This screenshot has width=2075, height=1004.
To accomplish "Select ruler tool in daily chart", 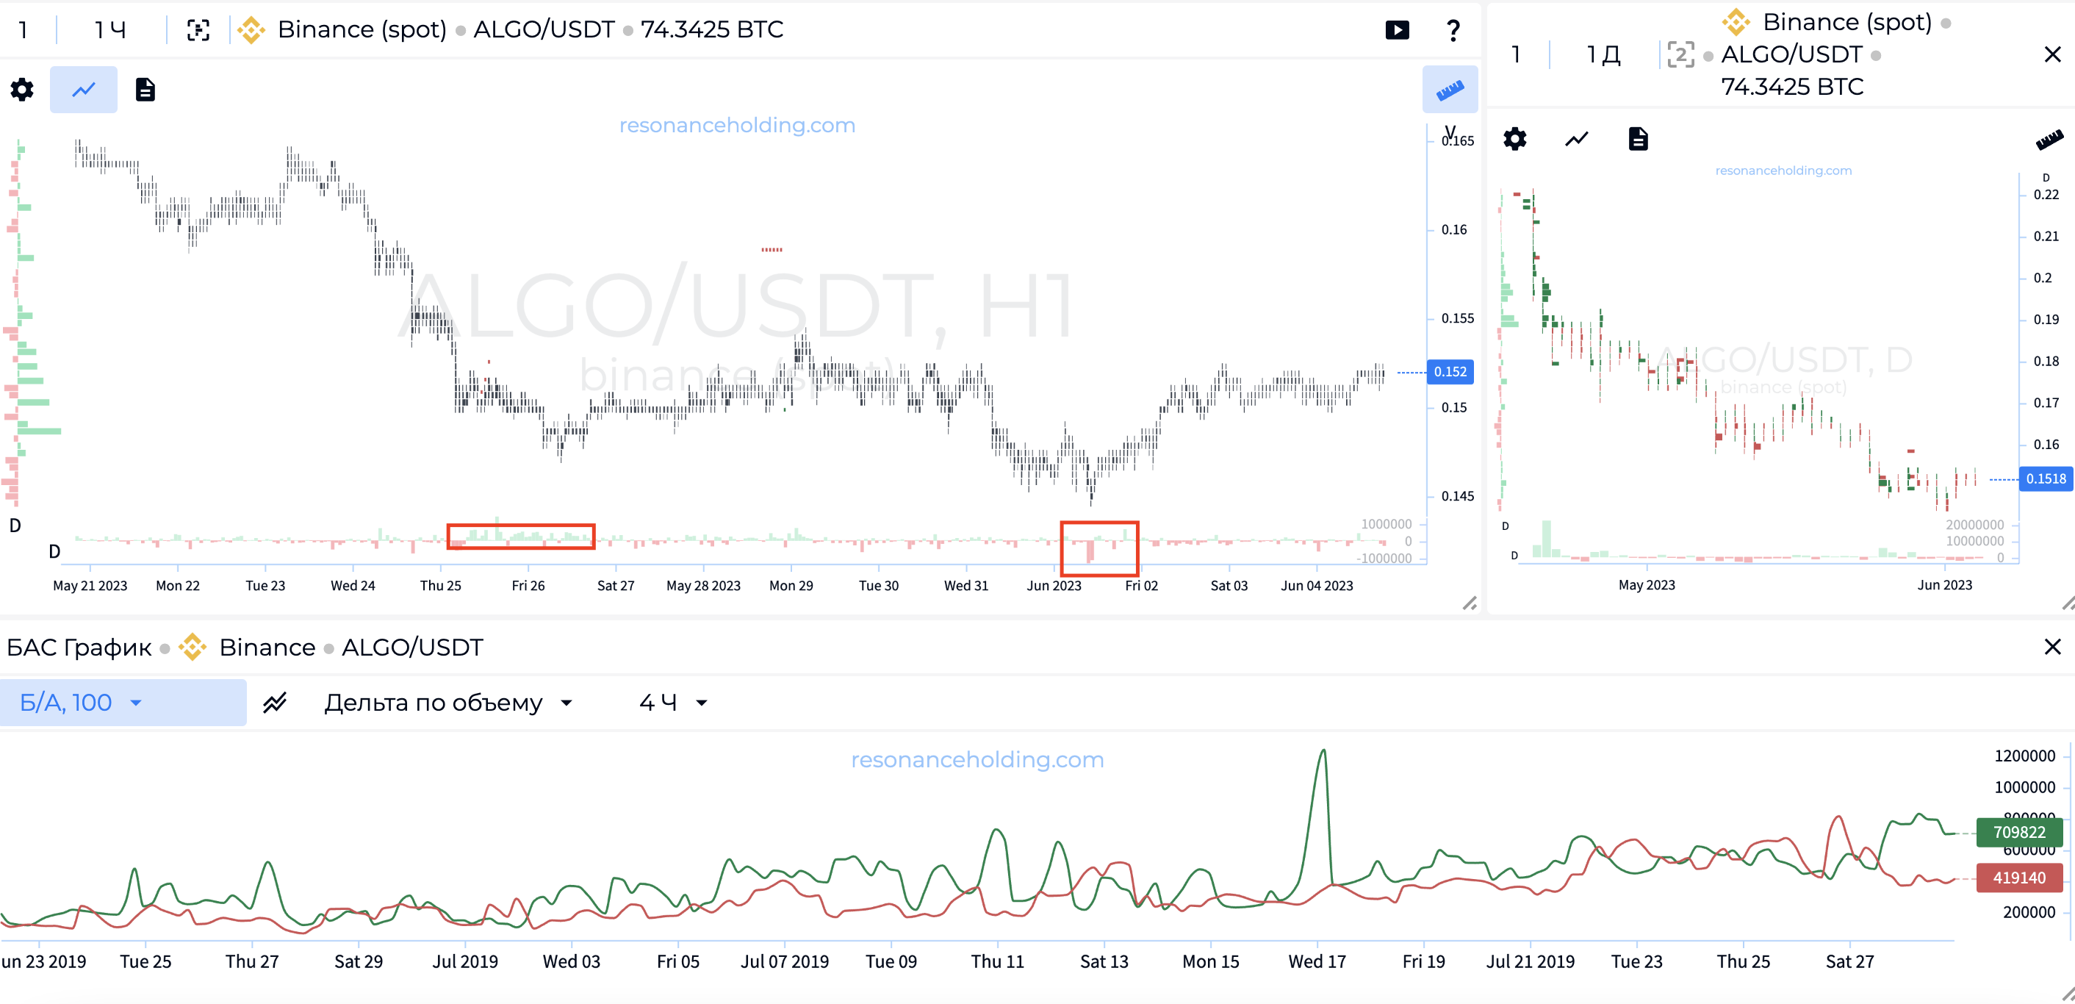I will tap(2049, 140).
